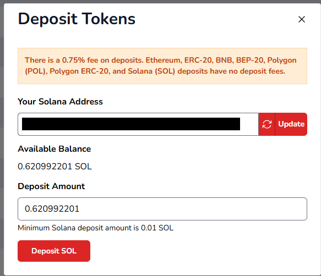Screen dimensions: 321x276
Task: Focus the Deposit Amount input field
Action: (x=162, y=209)
